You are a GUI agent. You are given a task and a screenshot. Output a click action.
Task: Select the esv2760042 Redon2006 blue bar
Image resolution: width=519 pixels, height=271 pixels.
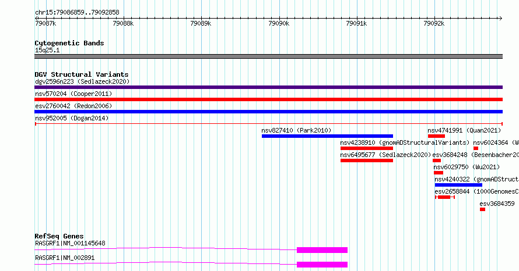point(268,112)
